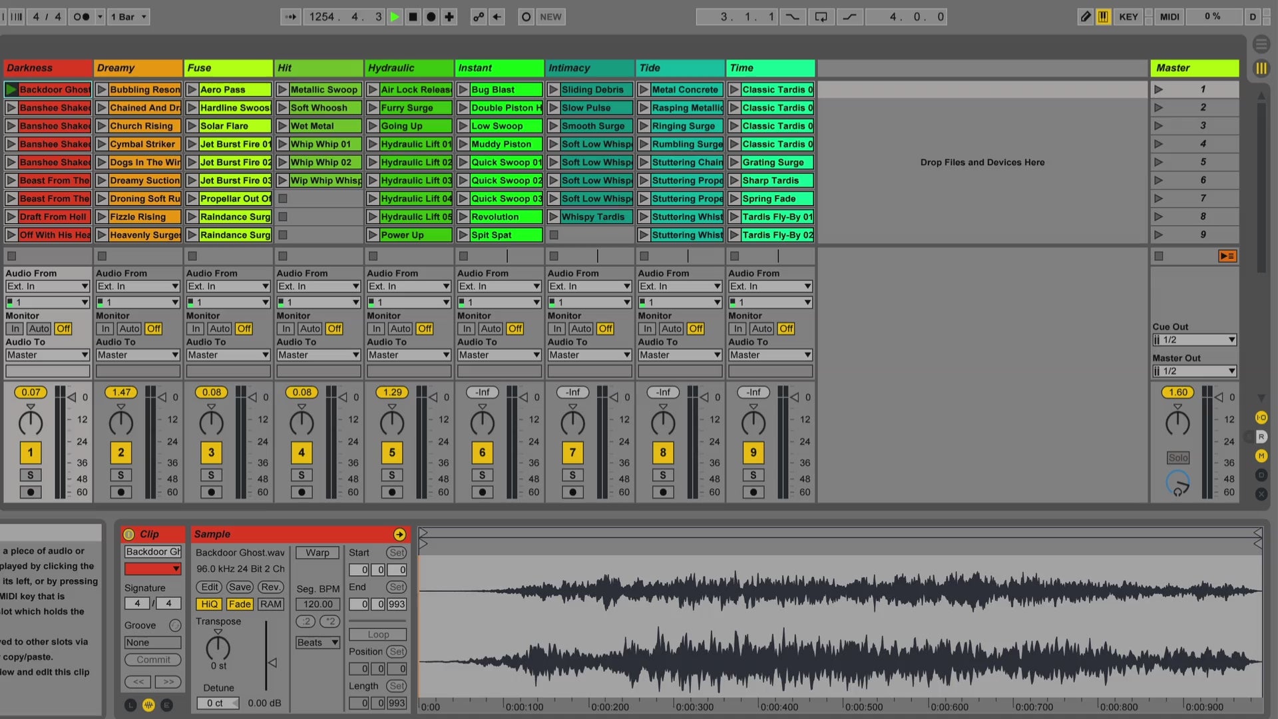The height and width of the screenshot is (719, 1278).
Task: Click the transport Stop button
Action: [x=413, y=17]
